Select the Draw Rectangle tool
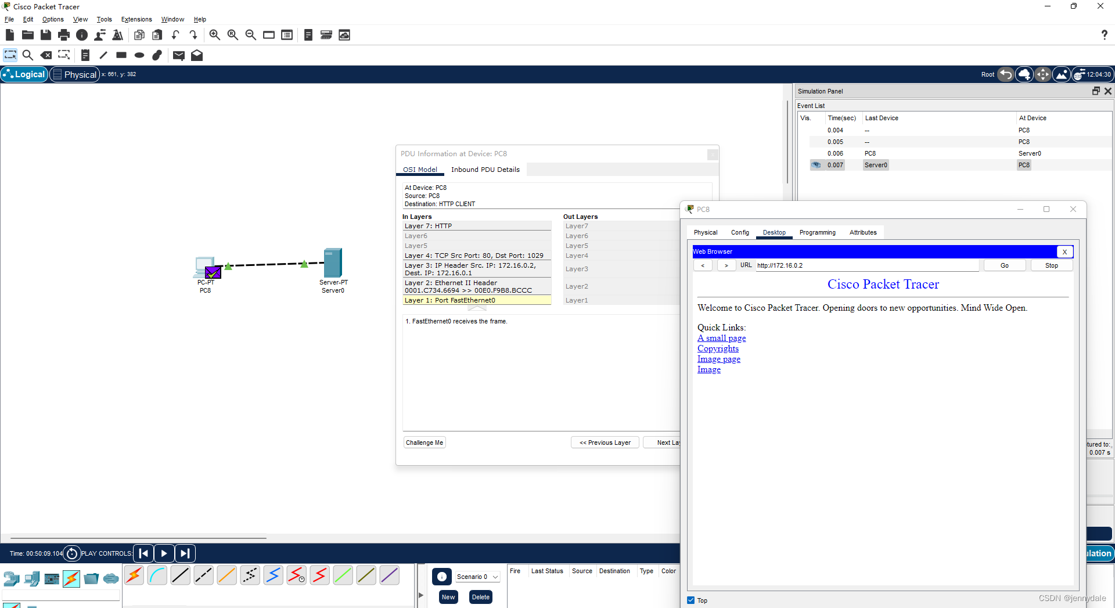The height and width of the screenshot is (608, 1115). [121, 55]
